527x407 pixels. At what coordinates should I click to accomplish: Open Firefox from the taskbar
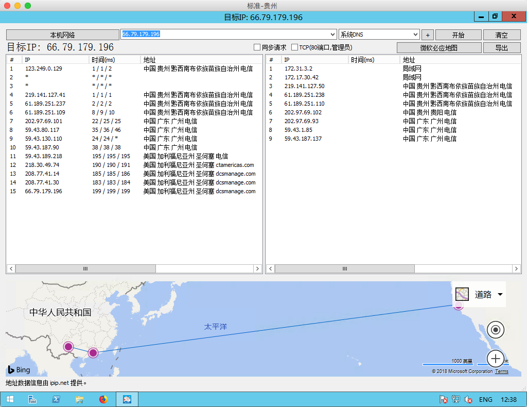pos(103,399)
